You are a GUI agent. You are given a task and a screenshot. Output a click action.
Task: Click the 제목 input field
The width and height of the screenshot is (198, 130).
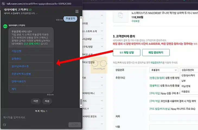pyautogui.click(x=174, y=118)
